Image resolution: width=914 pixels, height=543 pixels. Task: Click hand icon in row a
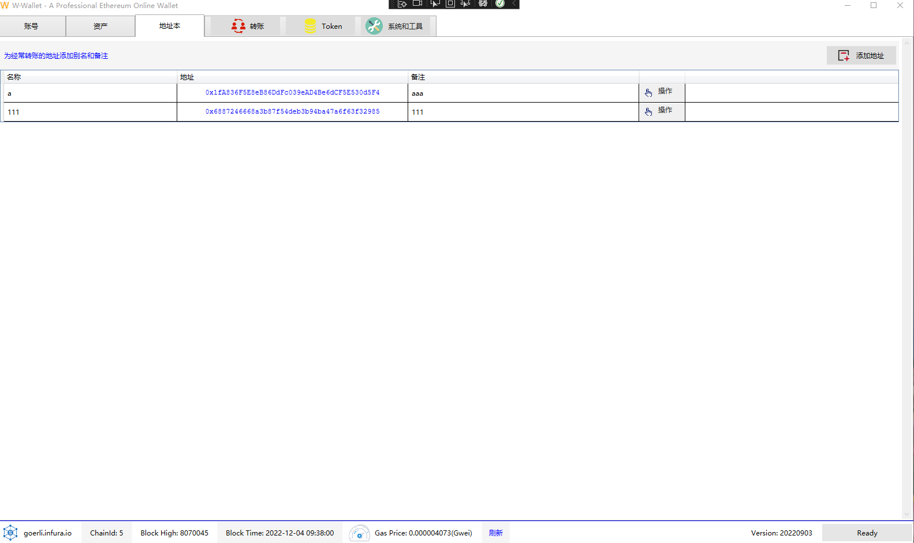pos(648,93)
